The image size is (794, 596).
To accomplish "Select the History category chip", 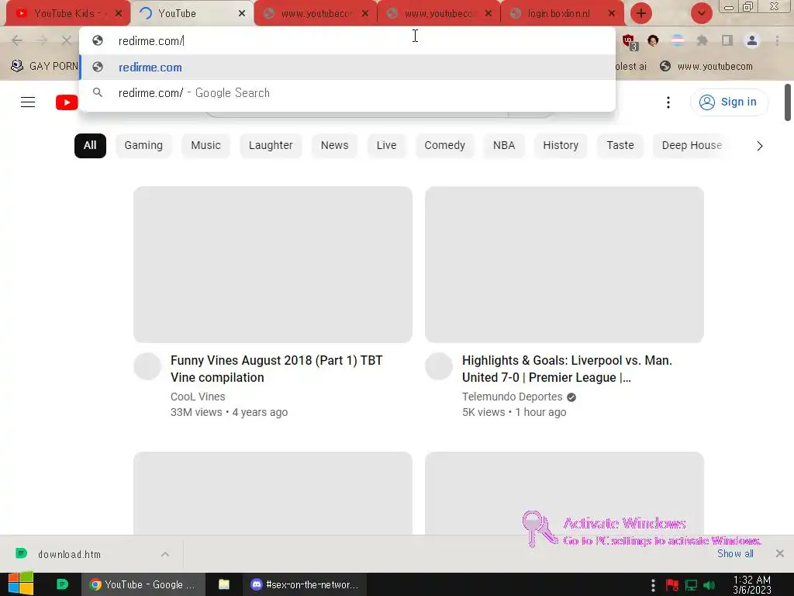I will click(x=561, y=145).
